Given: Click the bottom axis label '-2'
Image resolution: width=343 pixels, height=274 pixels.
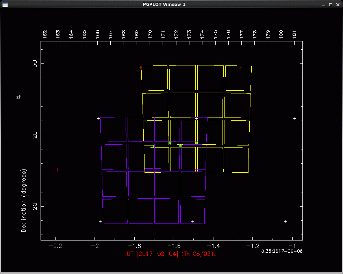Looking at the screenshot, I should (x=95, y=246).
